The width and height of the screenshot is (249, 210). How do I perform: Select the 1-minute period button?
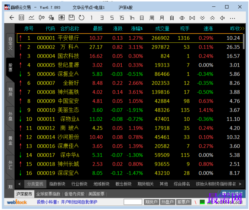click(x=91, y=18)
